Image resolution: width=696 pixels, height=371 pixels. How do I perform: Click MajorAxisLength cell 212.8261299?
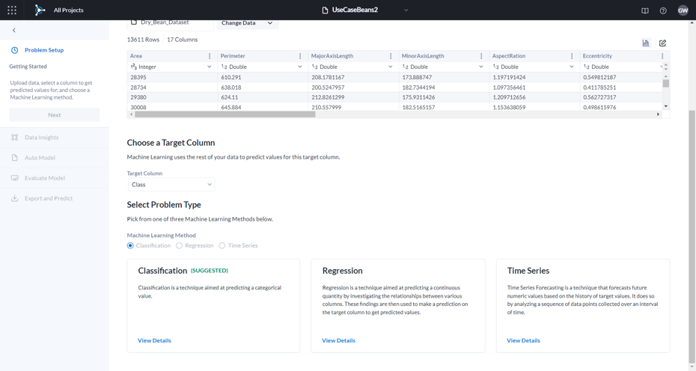click(x=328, y=97)
